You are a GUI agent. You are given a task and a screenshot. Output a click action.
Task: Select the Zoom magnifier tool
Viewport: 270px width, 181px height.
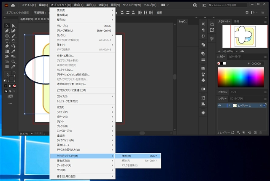click(x=13, y=61)
